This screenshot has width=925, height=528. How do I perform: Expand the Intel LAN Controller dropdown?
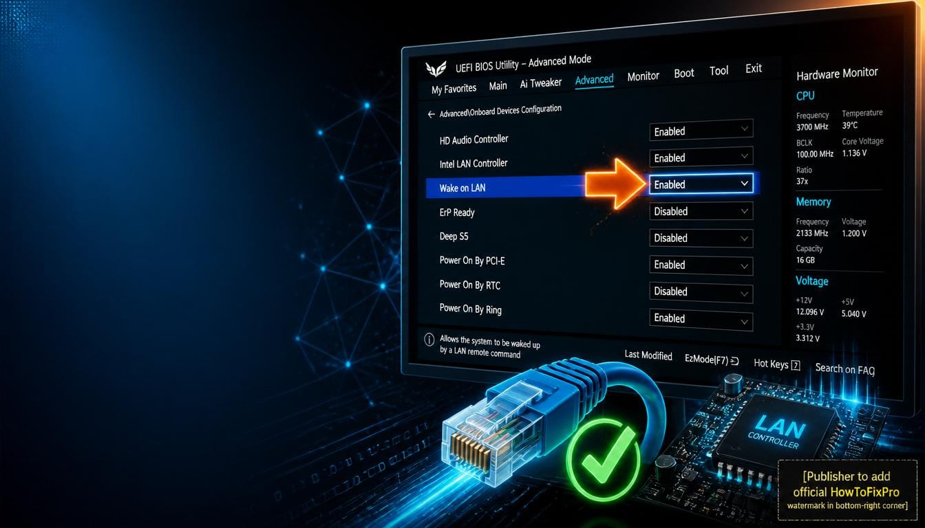coord(701,157)
